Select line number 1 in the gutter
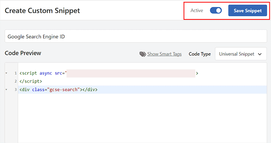 pyautogui.click(x=16, y=73)
